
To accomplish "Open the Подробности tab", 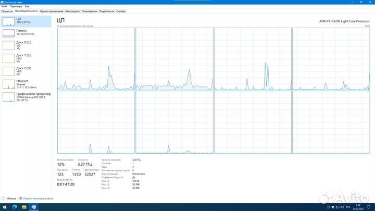I will pos(106,11).
